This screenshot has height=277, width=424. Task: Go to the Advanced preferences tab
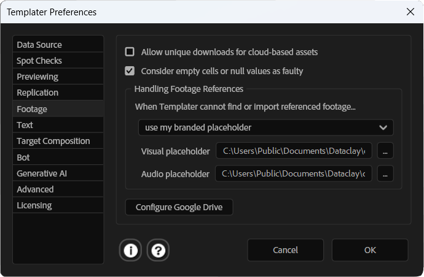click(58, 189)
